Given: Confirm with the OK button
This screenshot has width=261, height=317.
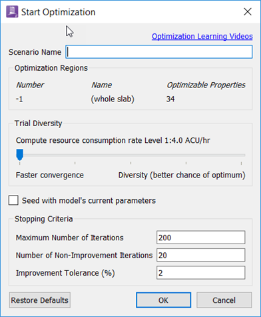Looking at the screenshot, I should pyautogui.click(x=164, y=300).
